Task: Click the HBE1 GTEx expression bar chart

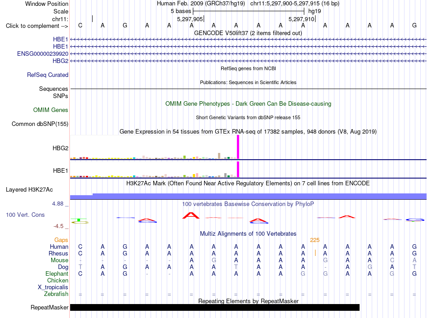Action: (155, 170)
